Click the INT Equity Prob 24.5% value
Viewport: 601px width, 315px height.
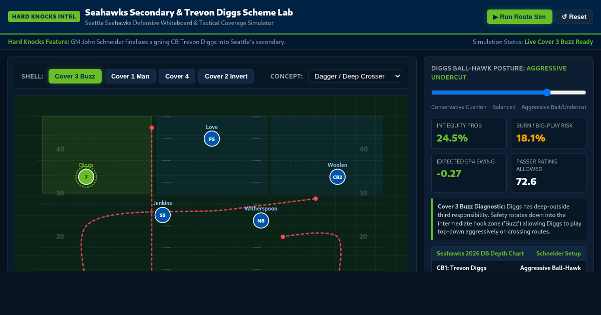(452, 138)
